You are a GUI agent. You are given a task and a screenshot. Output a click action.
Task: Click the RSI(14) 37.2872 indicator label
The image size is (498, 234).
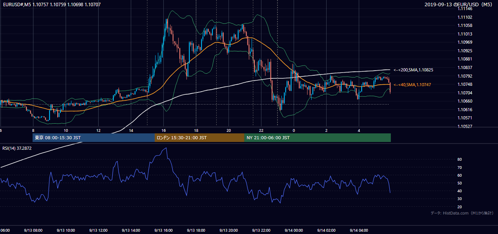(x=17, y=148)
